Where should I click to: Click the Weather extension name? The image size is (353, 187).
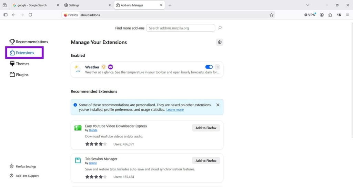tap(92, 67)
